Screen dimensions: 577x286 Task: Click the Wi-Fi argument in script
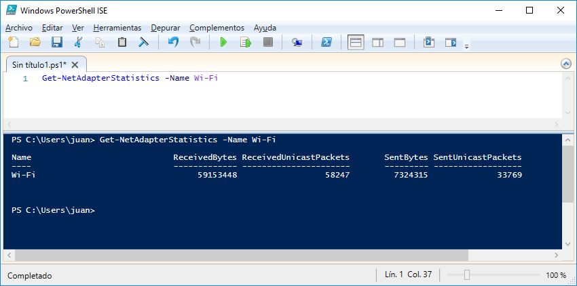pyautogui.click(x=206, y=78)
